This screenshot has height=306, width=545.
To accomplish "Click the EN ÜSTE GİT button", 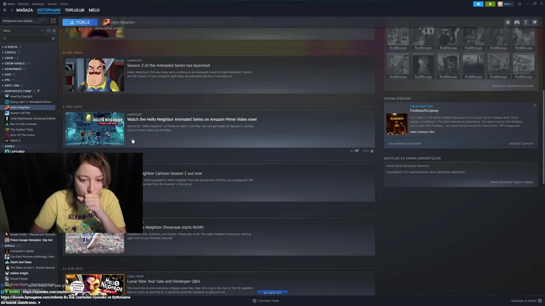I will (x=272, y=292).
